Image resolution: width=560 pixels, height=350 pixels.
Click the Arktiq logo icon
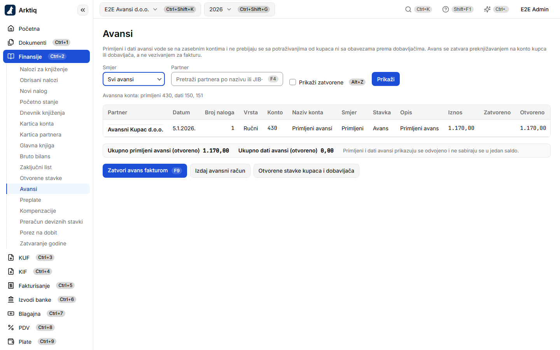10,10
